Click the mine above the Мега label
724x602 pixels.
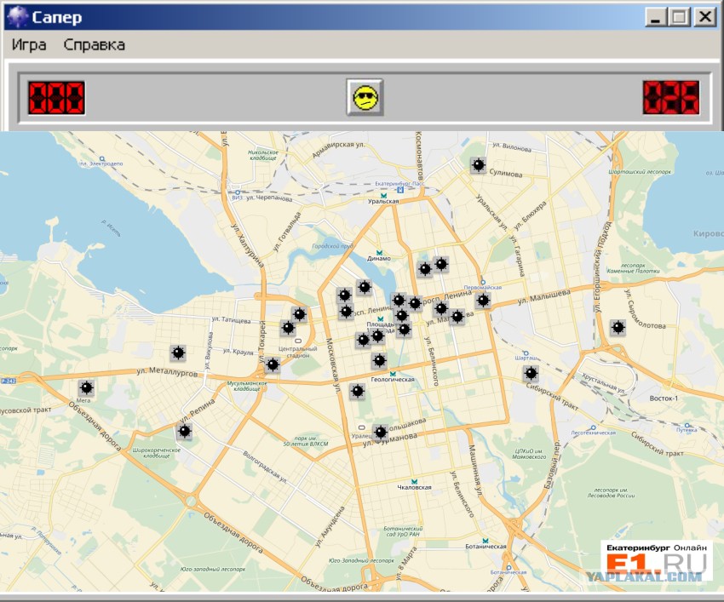(x=86, y=387)
